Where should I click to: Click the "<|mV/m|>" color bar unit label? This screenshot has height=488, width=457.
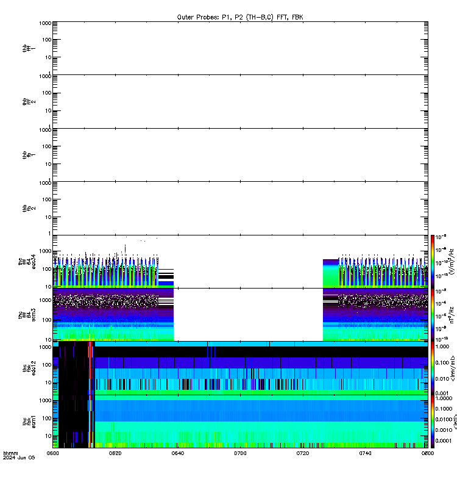tap(453, 368)
